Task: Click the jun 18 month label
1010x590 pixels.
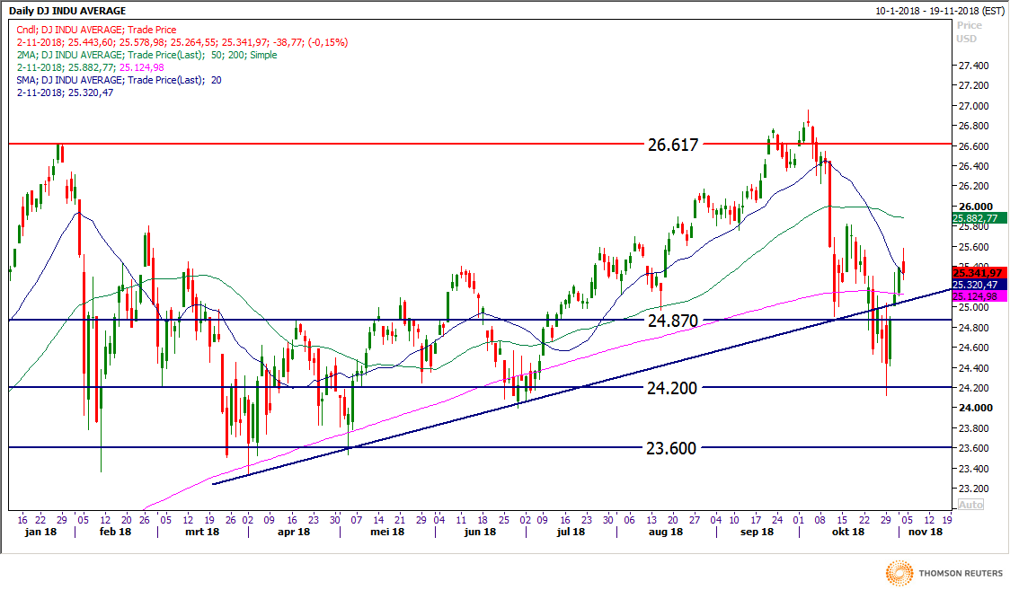Action: coord(480,533)
